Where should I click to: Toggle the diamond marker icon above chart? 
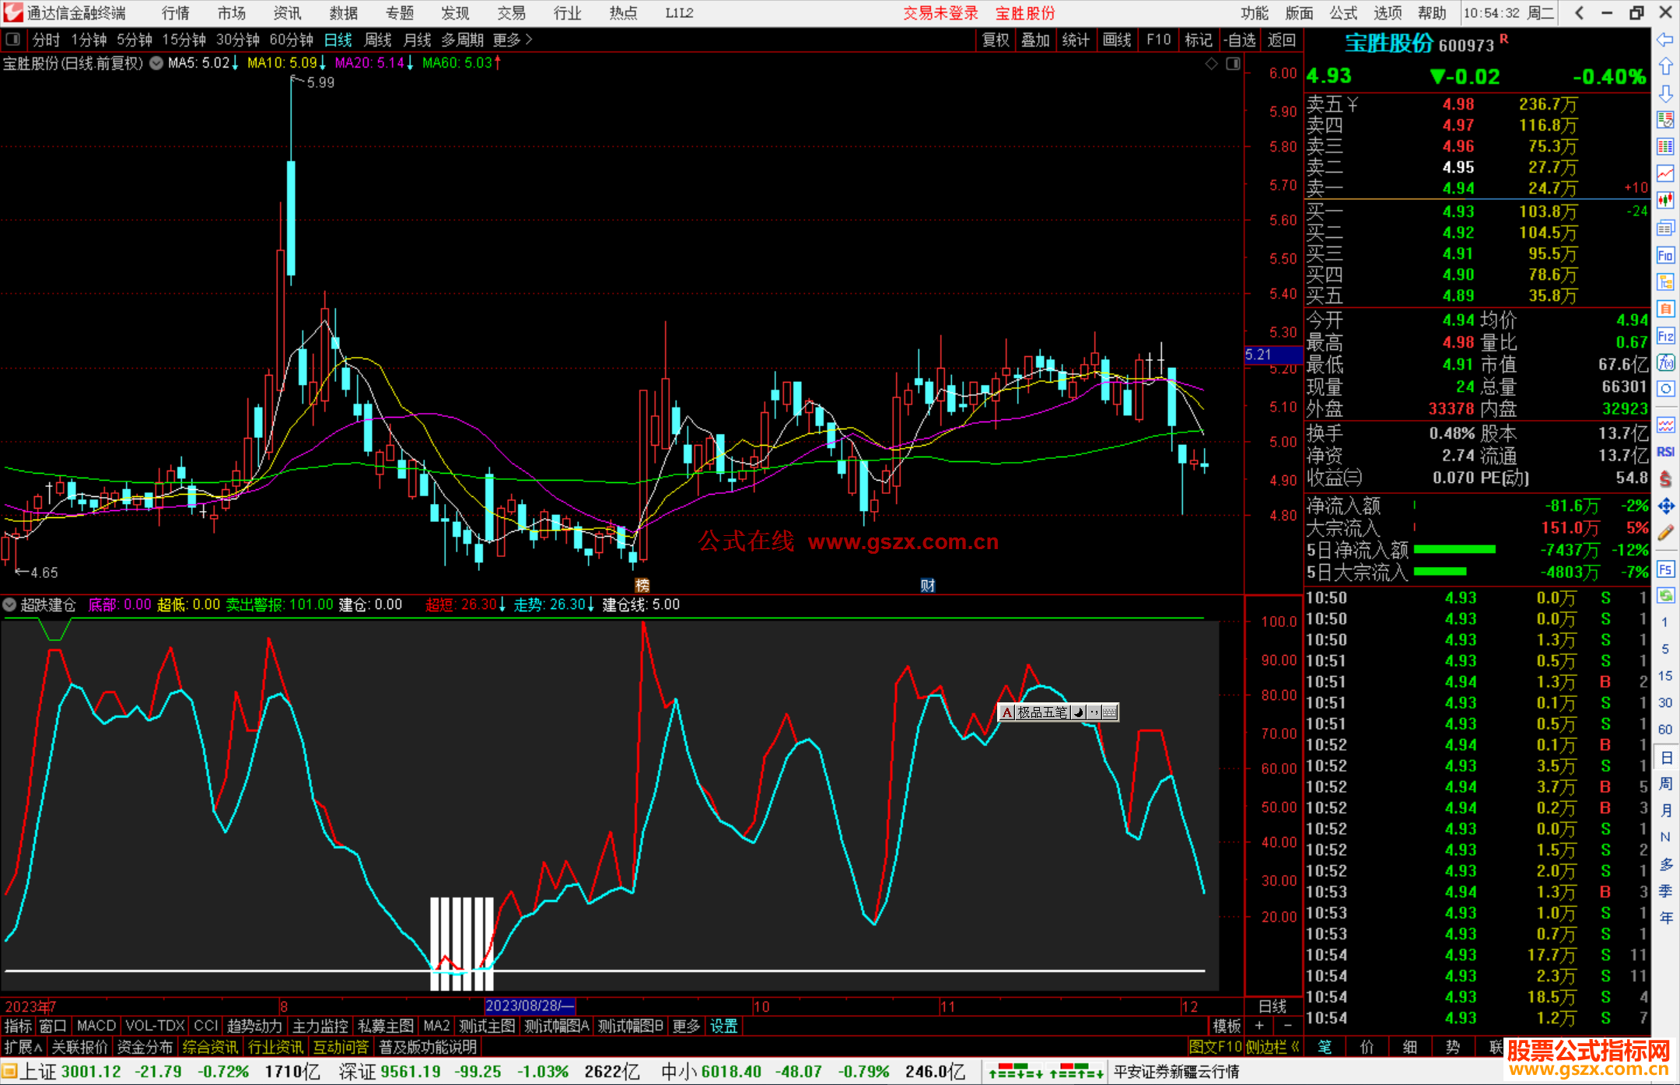click(x=1211, y=64)
